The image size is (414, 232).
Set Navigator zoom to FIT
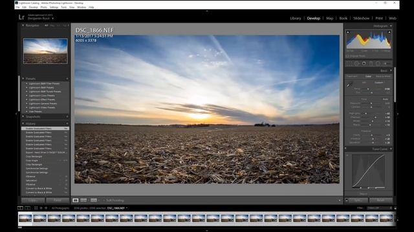pos(47,26)
